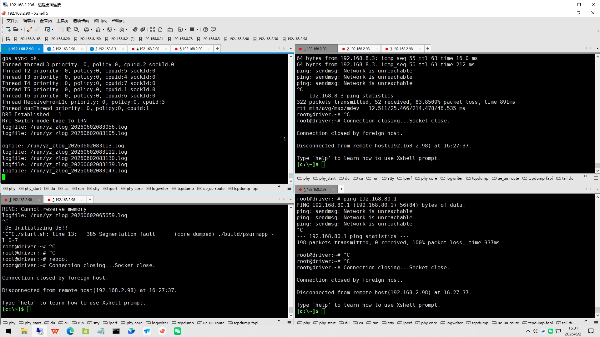
Task: Click bookmark link 192.168.2.163
Action: pyautogui.click(x=27, y=39)
